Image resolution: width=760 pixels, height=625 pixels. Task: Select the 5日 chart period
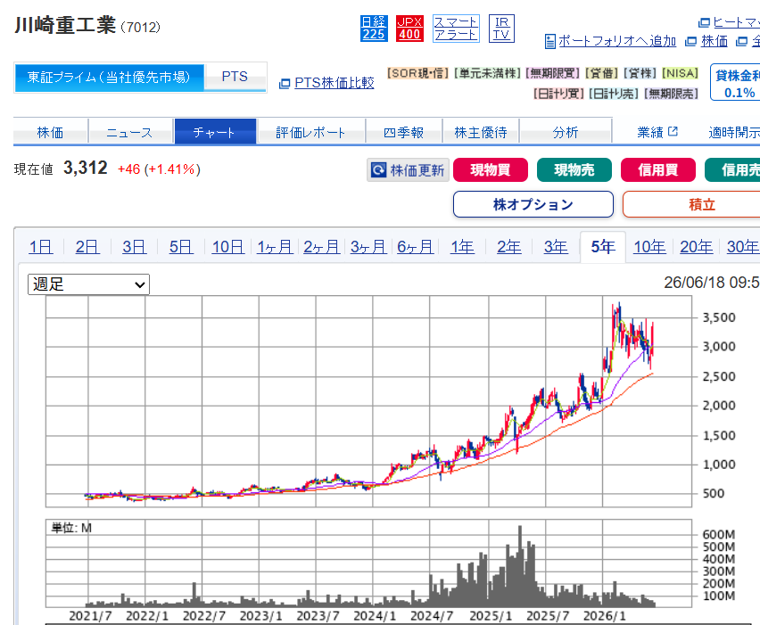pos(181,247)
